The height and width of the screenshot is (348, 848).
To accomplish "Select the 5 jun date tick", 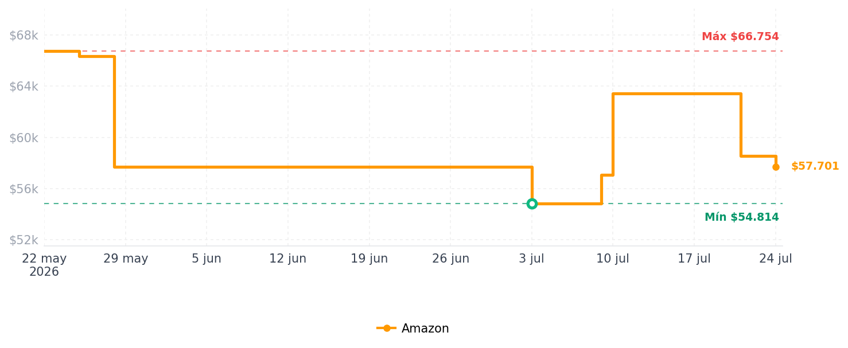I will pos(207,259).
